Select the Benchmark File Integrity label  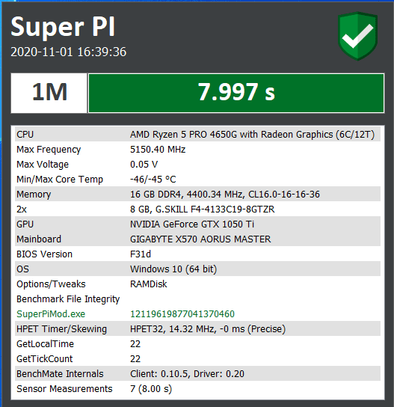(x=68, y=299)
